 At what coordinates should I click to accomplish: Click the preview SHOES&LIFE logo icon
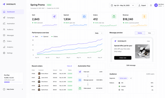click(x=115, y=41)
